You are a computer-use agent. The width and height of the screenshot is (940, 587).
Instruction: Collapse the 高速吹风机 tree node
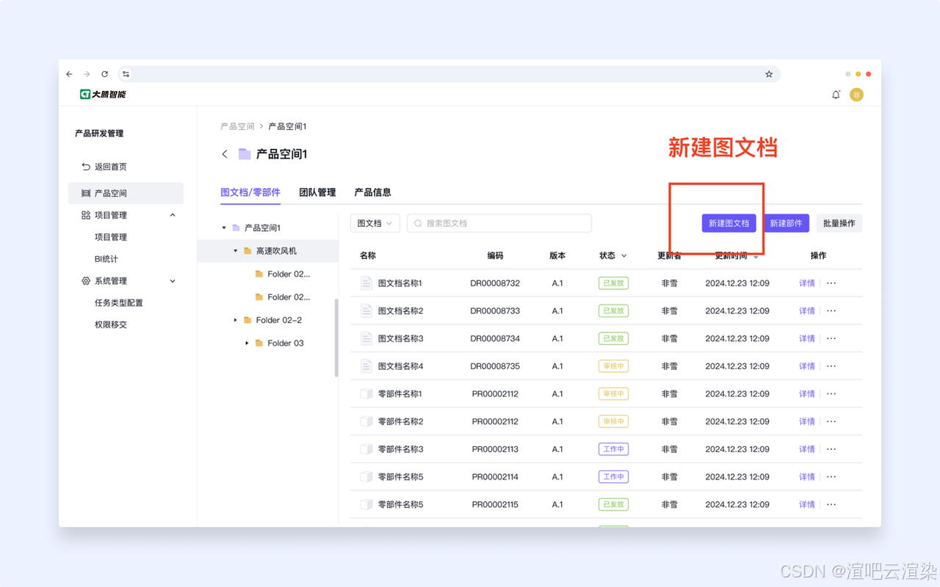click(236, 251)
